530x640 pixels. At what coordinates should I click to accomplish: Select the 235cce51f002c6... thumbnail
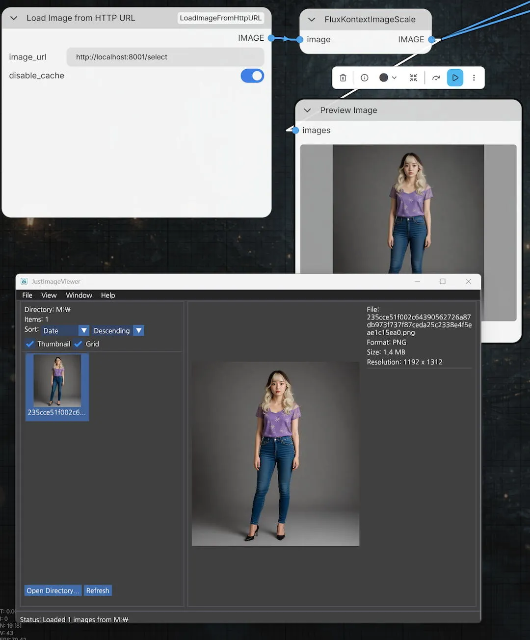[x=57, y=387]
